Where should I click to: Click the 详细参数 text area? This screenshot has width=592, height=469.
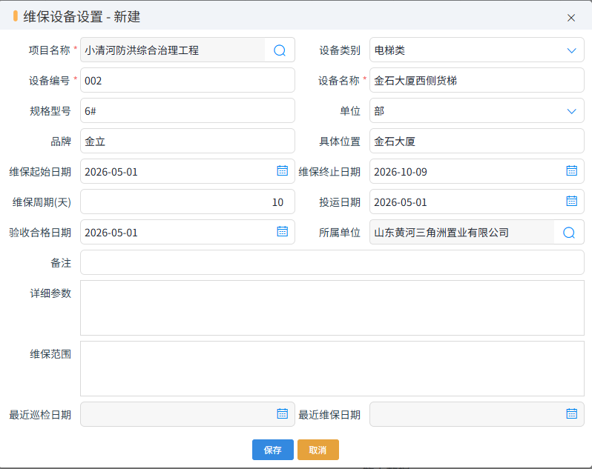tap(332, 308)
